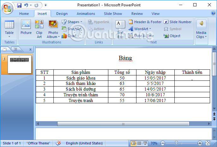The width and height of the screenshot is (217, 147).
Task: Click the "Sách giáo khoa" cell
Action: [x=81, y=78]
